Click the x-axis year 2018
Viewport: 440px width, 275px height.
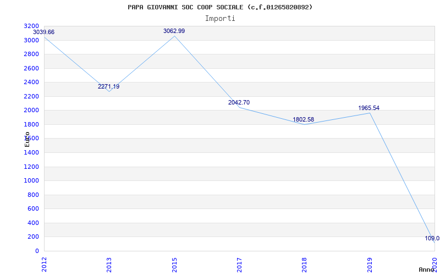[305, 265]
